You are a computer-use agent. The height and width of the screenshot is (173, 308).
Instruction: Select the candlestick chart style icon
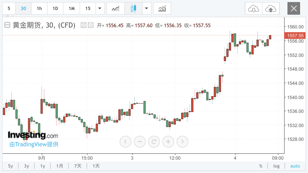tap(133, 8)
